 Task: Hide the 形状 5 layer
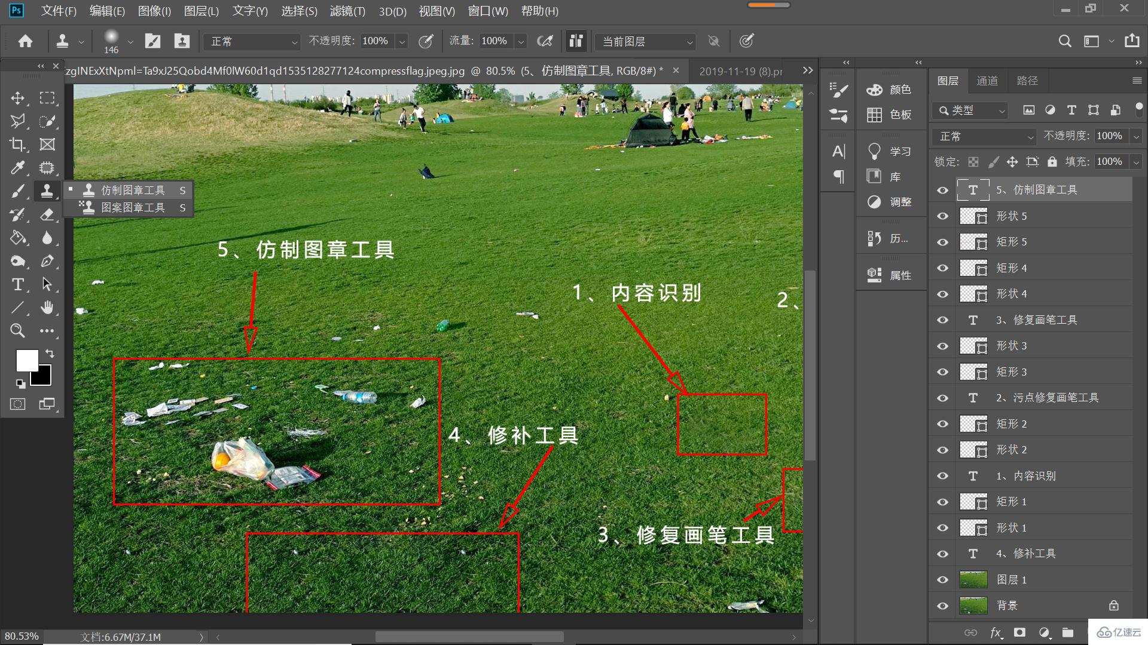[x=943, y=216]
